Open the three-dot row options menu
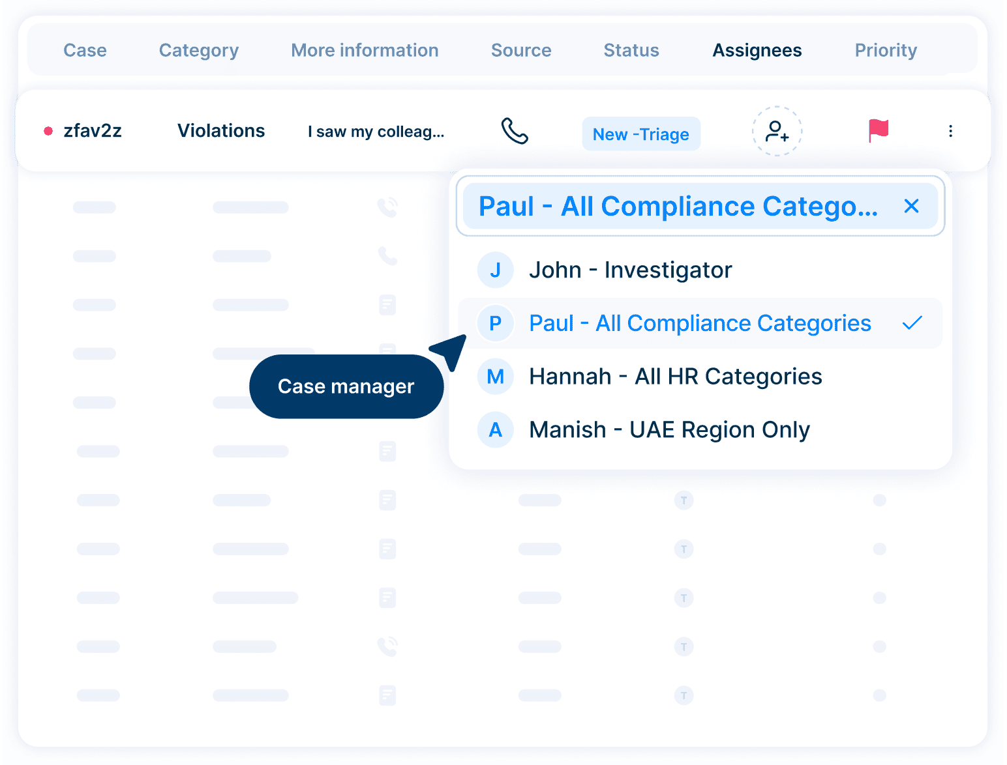The height and width of the screenshot is (765, 1007). tap(950, 131)
